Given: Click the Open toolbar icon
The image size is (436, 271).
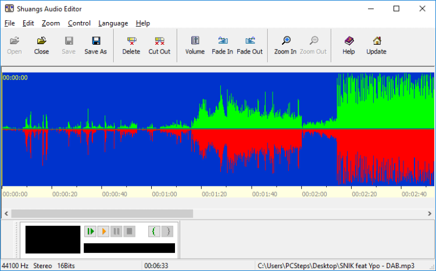Looking at the screenshot, I should 15,41.
